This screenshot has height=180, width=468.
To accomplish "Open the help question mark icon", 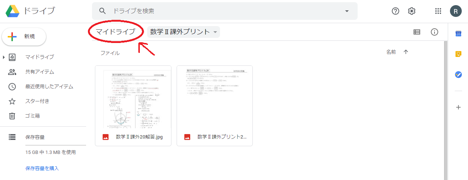I will (x=396, y=11).
